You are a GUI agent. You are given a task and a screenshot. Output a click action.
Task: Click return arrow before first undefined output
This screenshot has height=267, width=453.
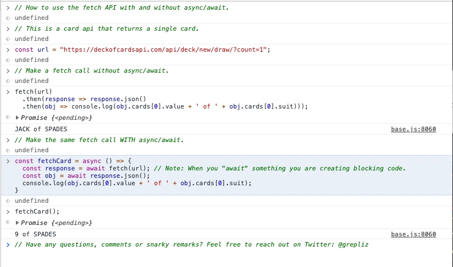[x=8, y=18]
